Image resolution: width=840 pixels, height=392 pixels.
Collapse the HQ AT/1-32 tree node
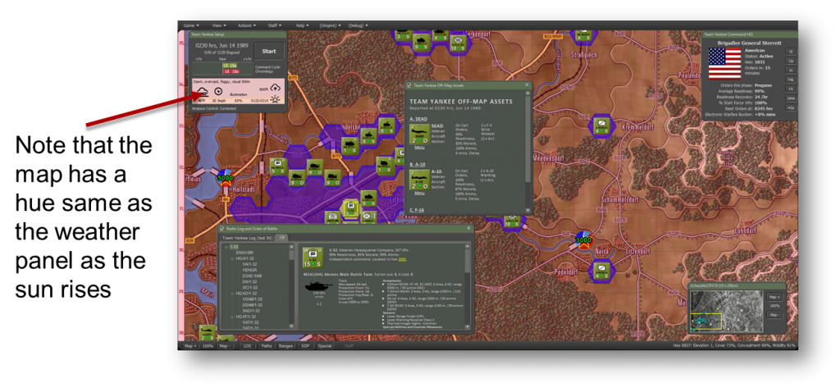[x=232, y=317]
